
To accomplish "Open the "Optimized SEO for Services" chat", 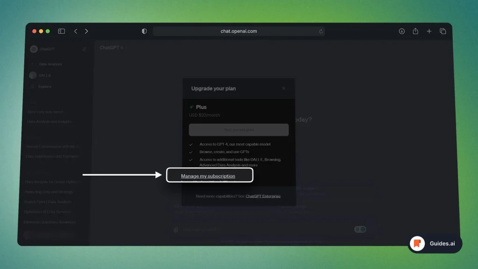I will tap(47, 212).
